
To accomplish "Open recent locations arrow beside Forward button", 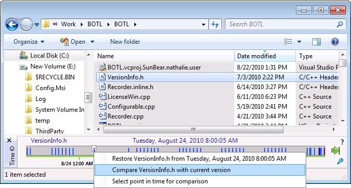I will [37, 24].
